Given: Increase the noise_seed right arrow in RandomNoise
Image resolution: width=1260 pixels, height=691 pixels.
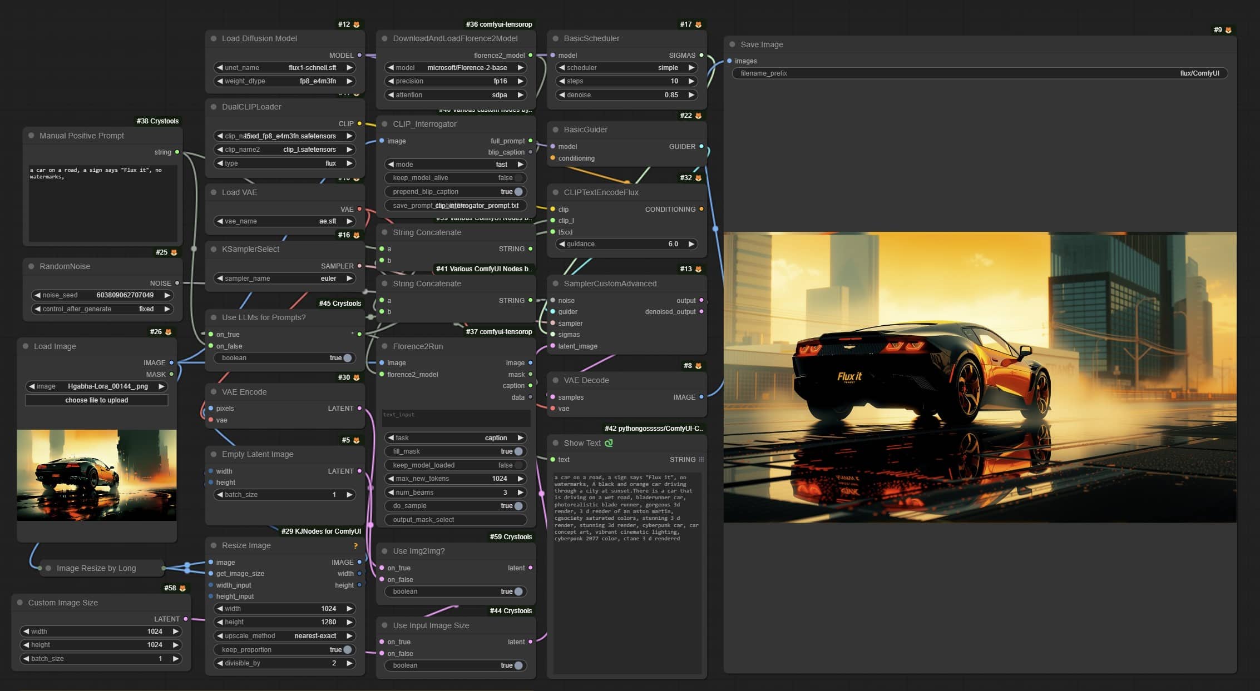Looking at the screenshot, I should click(x=167, y=295).
